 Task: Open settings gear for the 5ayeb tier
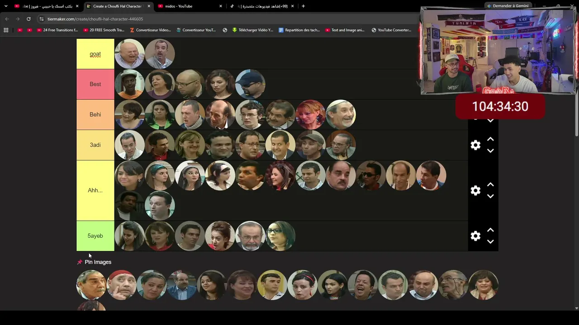click(x=475, y=236)
